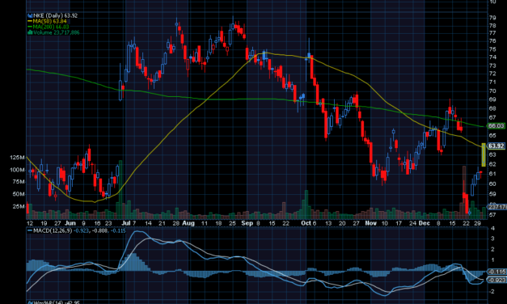Click the 75M volume axis label
This screenshot has height=304, width=507.
19,182
